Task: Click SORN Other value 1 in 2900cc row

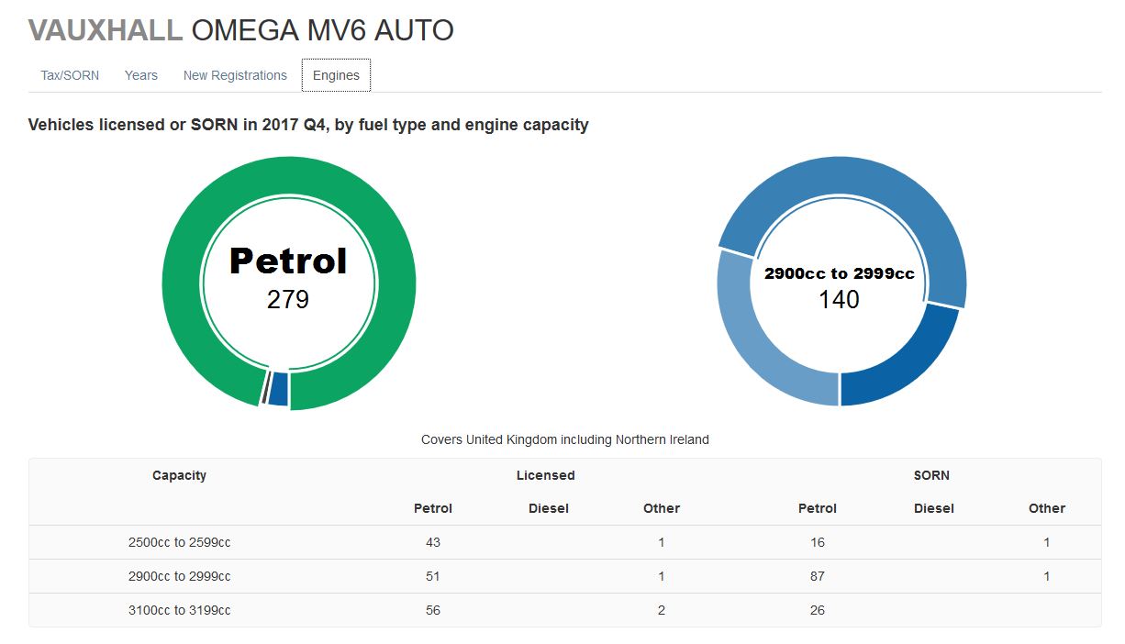Action: [x=1047, y=576]
